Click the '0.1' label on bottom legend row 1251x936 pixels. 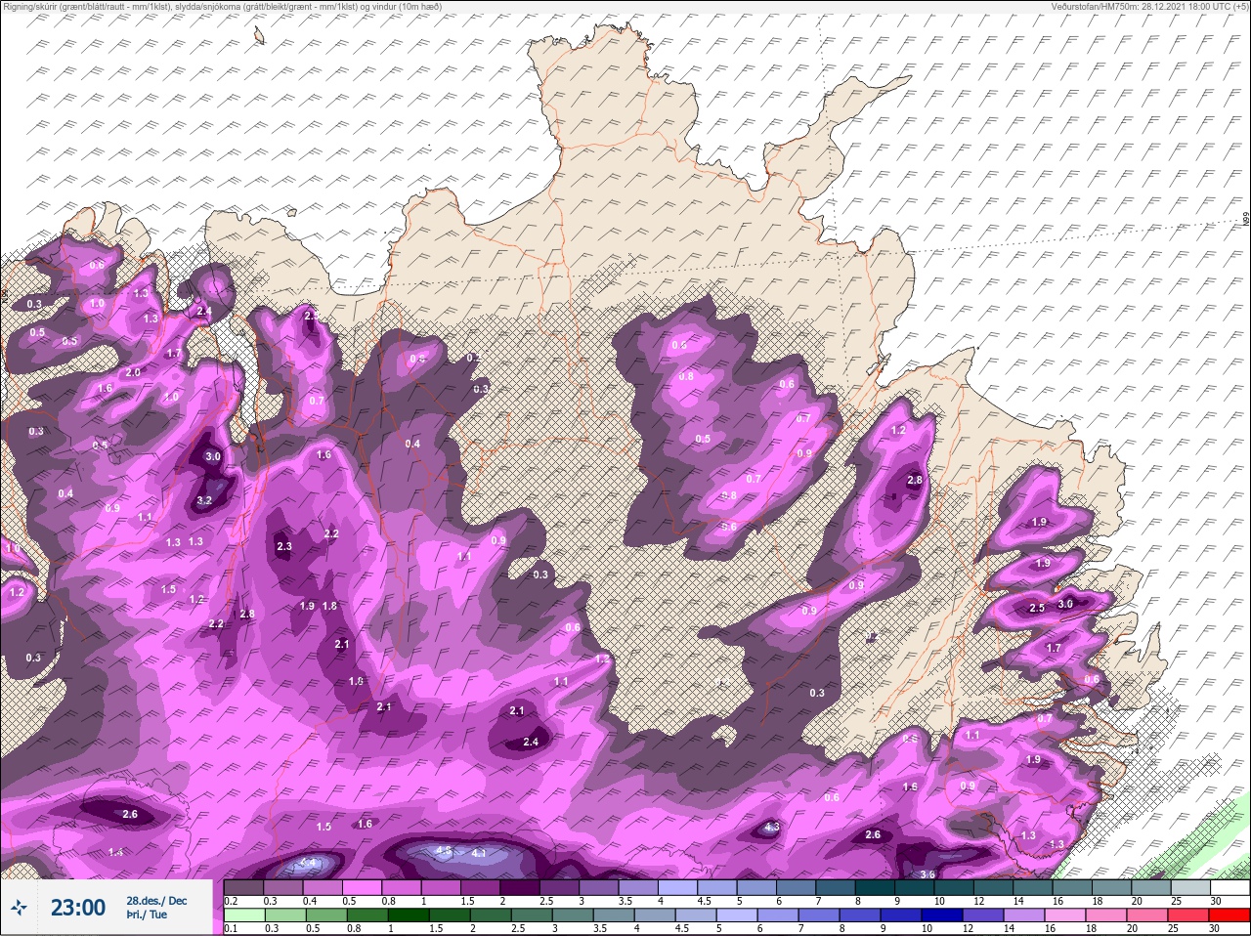pyautogui.click(x=231, y=929)
